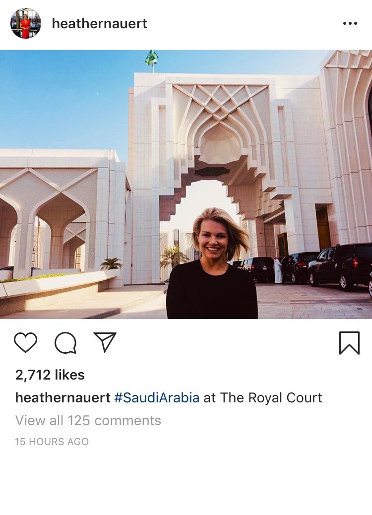Share the post using paper plane icon

(x=105, y=342)
